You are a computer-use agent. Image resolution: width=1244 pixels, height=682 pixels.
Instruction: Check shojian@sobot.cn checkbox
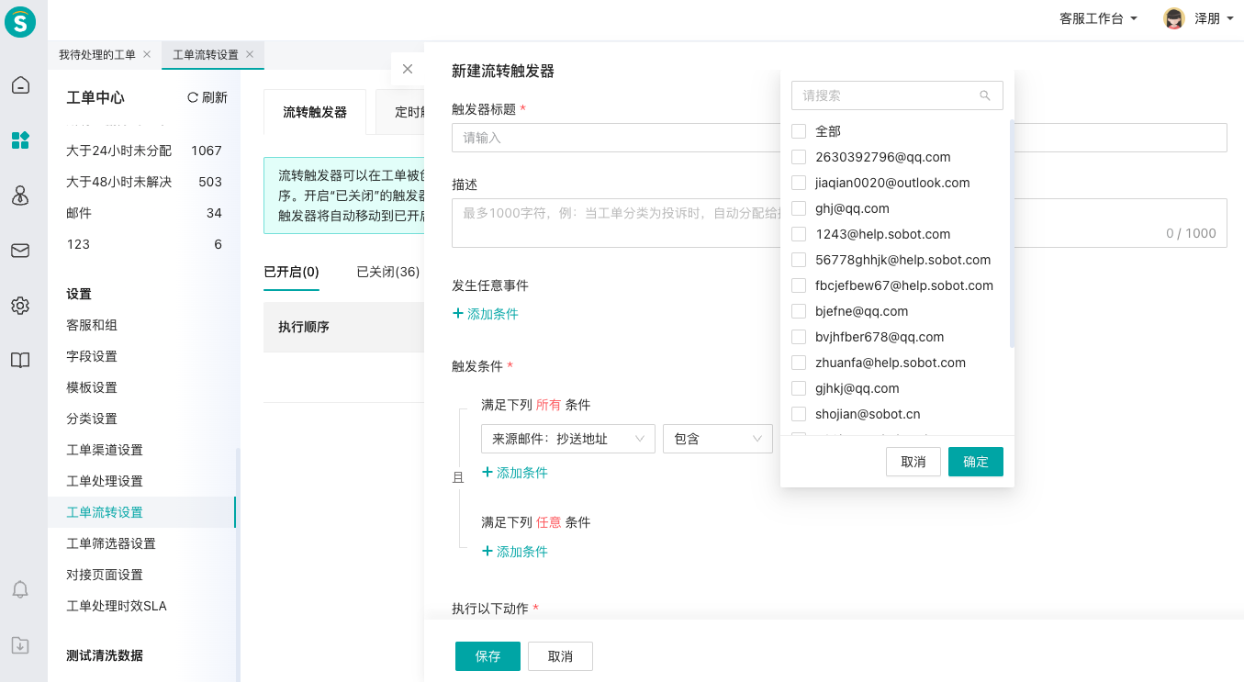pos(799,414)
